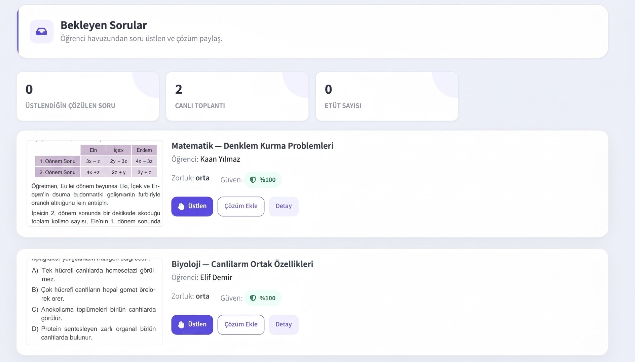Click the Zorluk: orta label under Elif Demir

coord(190,296)
